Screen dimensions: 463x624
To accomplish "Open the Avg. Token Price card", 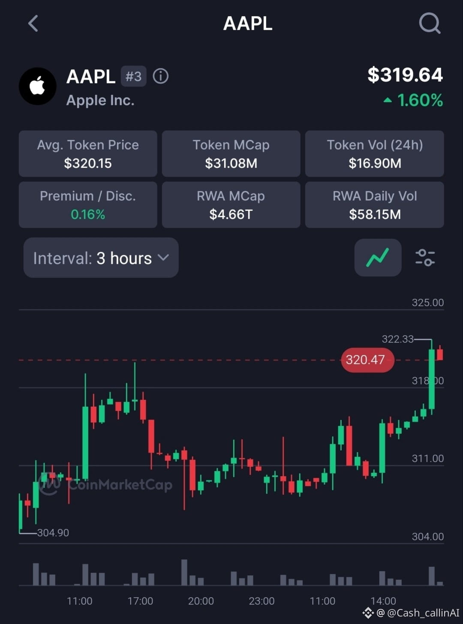I will (88, 154).
